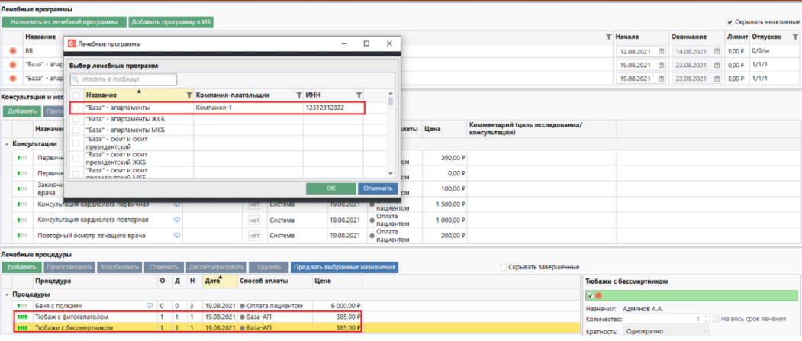Image resolution: width=802 pixels, height=341 pixels.
Task: Open the calendar icon for start date 12.08.2021
Action: click(662, 51)
